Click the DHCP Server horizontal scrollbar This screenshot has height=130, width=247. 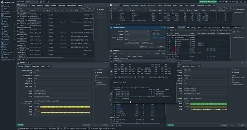pos(40,58)
